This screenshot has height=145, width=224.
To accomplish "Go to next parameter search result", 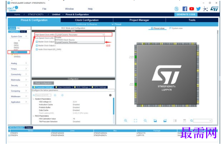I will 62,95.
